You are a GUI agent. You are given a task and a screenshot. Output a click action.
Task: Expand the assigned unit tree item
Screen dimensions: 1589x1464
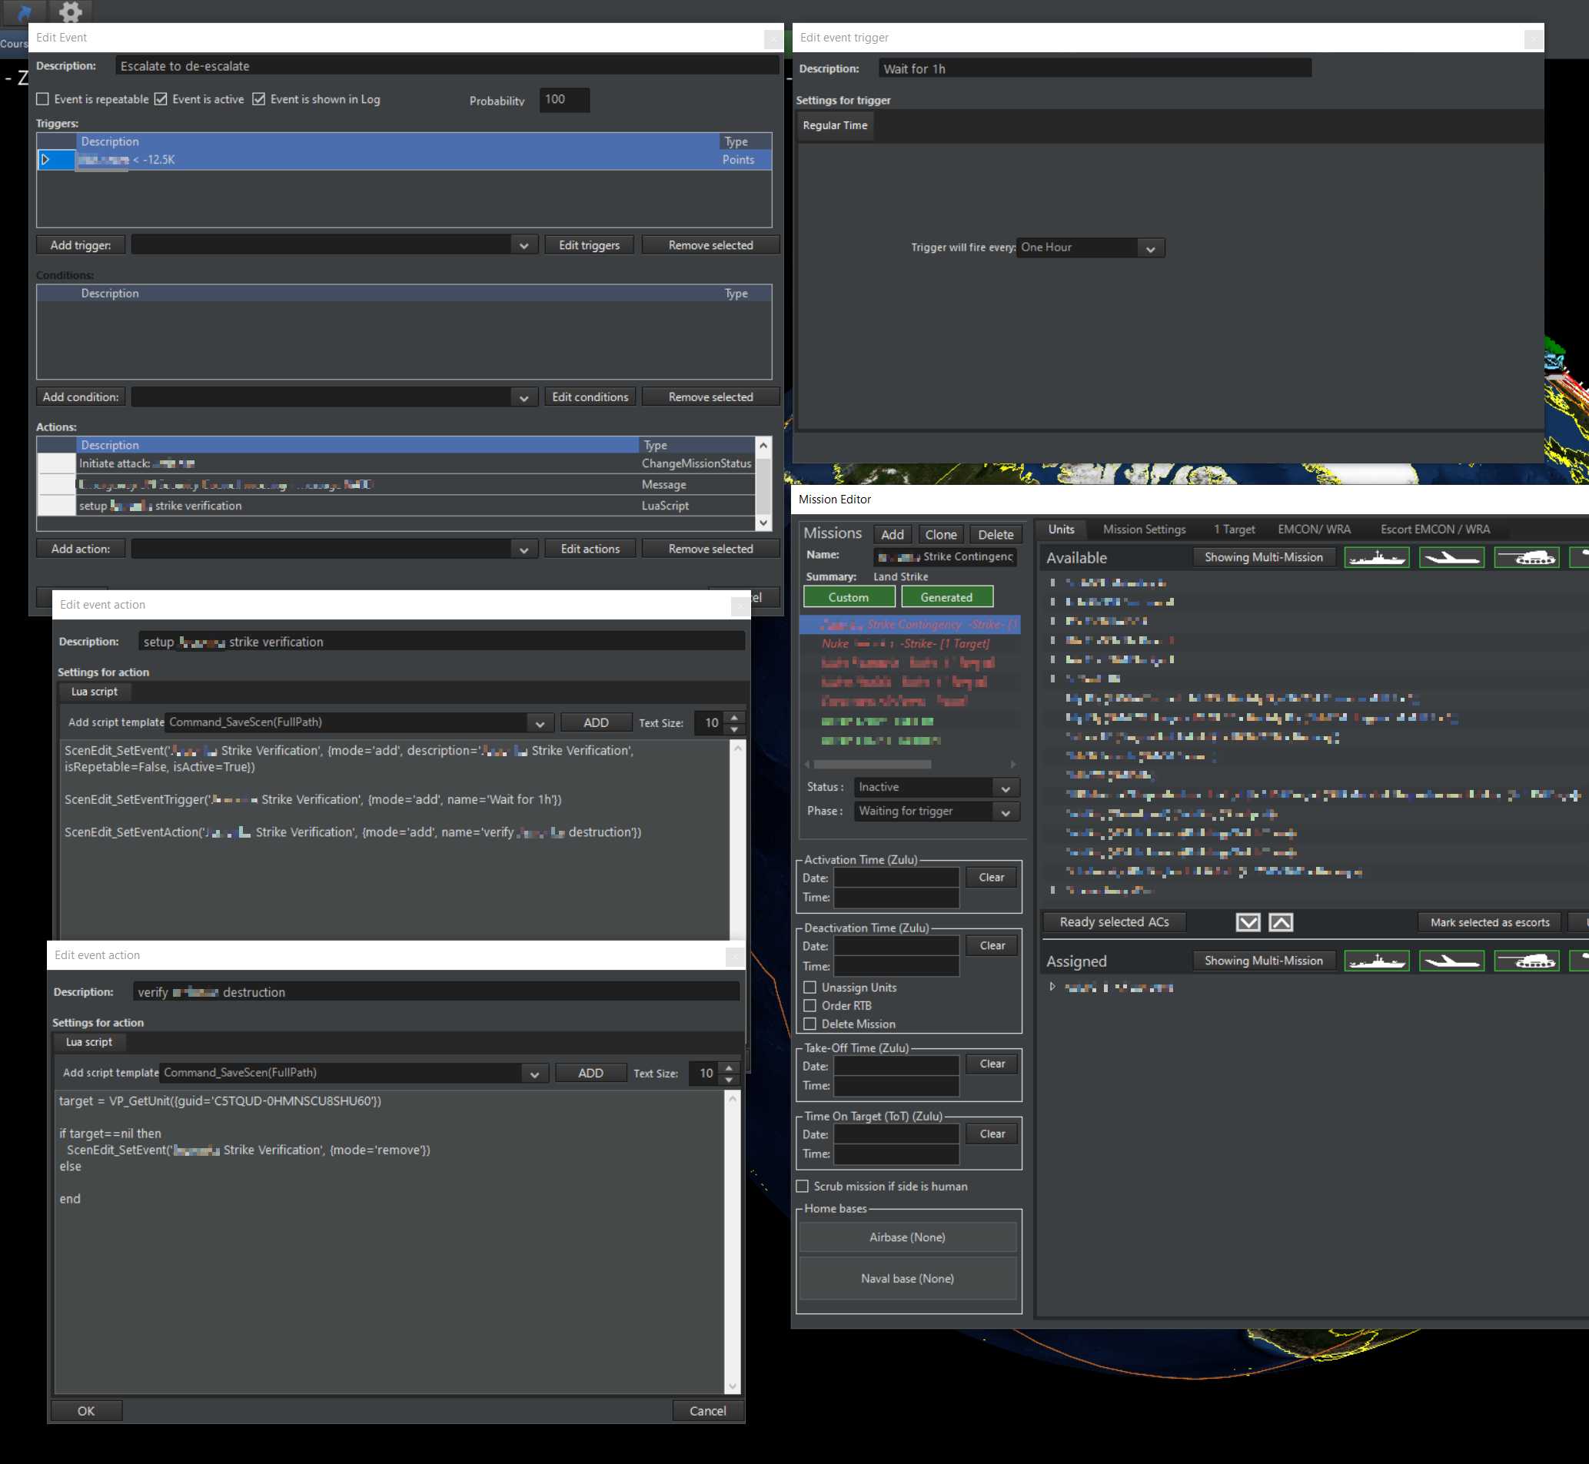1052,987
